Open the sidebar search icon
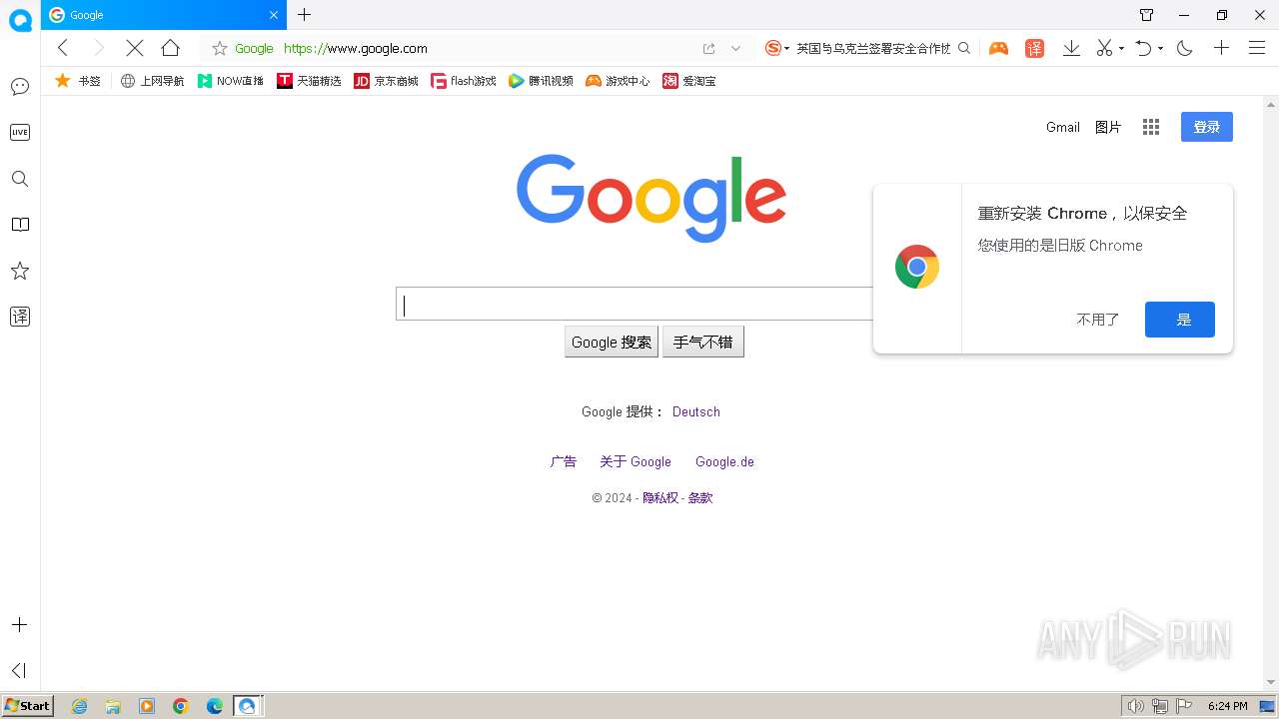This screenshot has width=1279, height=719. tap(20, 179)
